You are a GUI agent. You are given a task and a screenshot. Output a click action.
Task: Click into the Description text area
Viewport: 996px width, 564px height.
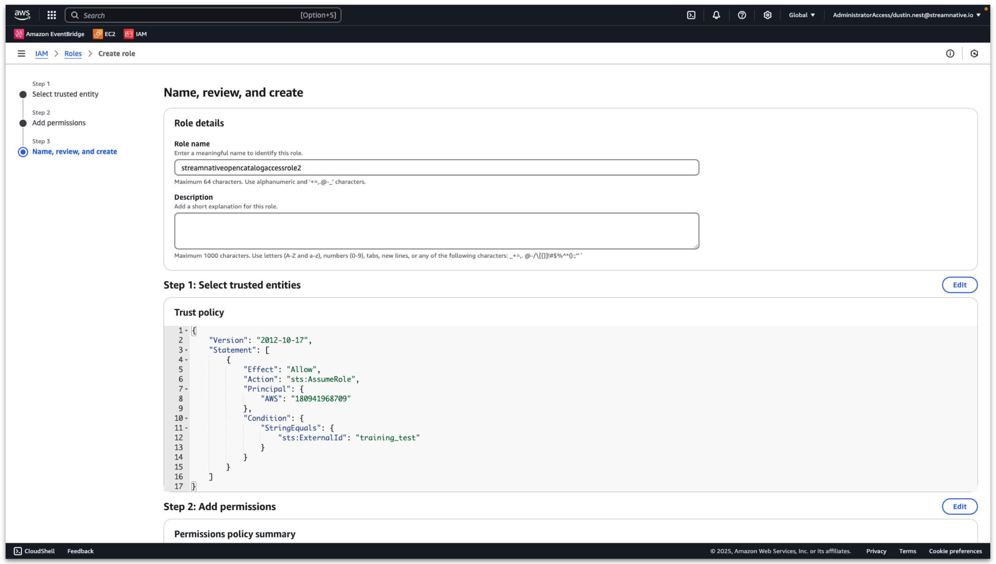pyautogui.click(x=436, y=231)
